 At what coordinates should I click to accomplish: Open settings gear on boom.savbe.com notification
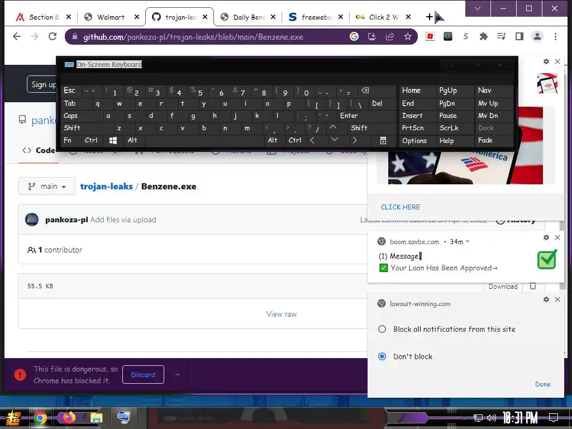(546, 237)
